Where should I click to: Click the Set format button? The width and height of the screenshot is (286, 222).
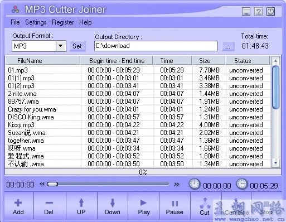click(77, 46)
